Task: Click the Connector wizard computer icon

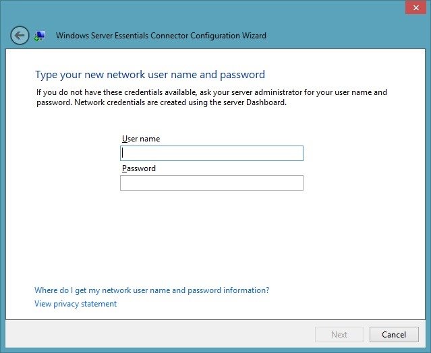Action: click(40, 36)
